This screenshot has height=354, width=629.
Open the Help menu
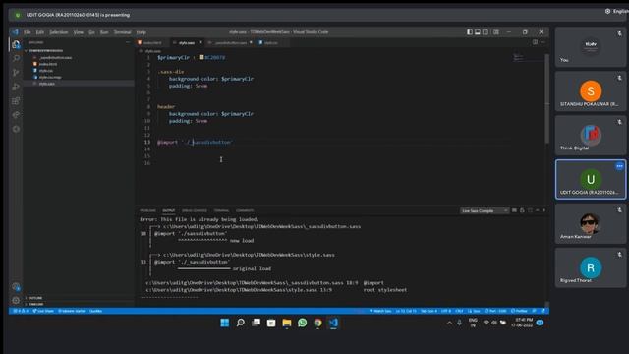coord(142,32)
